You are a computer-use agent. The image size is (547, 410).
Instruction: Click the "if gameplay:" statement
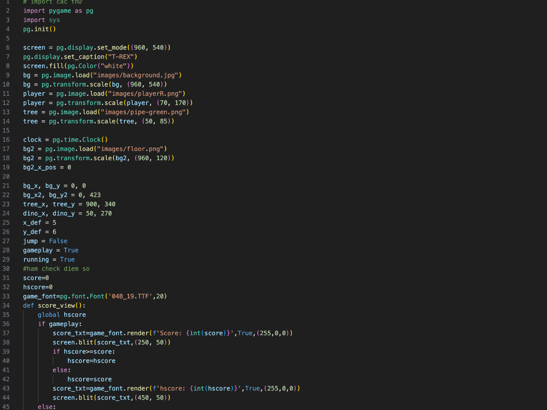pyautogui.click(x=60, y=324)
